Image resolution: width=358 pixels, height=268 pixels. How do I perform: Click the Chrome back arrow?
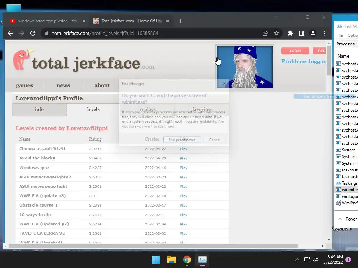10,33
